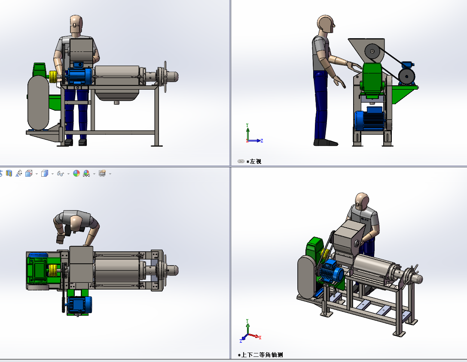Click the Display Style cube icon

click(x=45, y=173)
